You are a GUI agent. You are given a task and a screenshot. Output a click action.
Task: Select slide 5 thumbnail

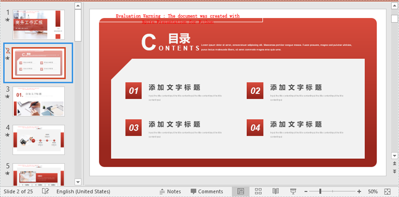pyautogui.click(x=39, y=175)
